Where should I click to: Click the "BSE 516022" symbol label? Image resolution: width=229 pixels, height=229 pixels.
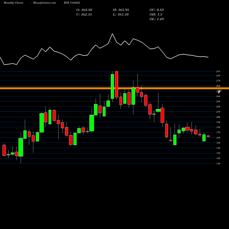tap(72, 3)
